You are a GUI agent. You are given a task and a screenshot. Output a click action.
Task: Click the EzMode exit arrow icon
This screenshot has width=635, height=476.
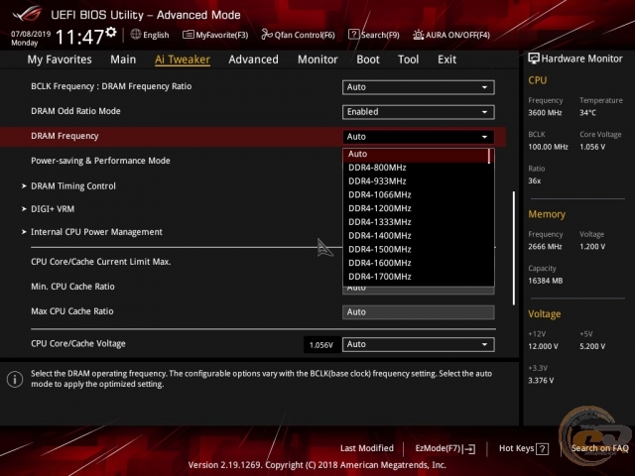(469, 449)
